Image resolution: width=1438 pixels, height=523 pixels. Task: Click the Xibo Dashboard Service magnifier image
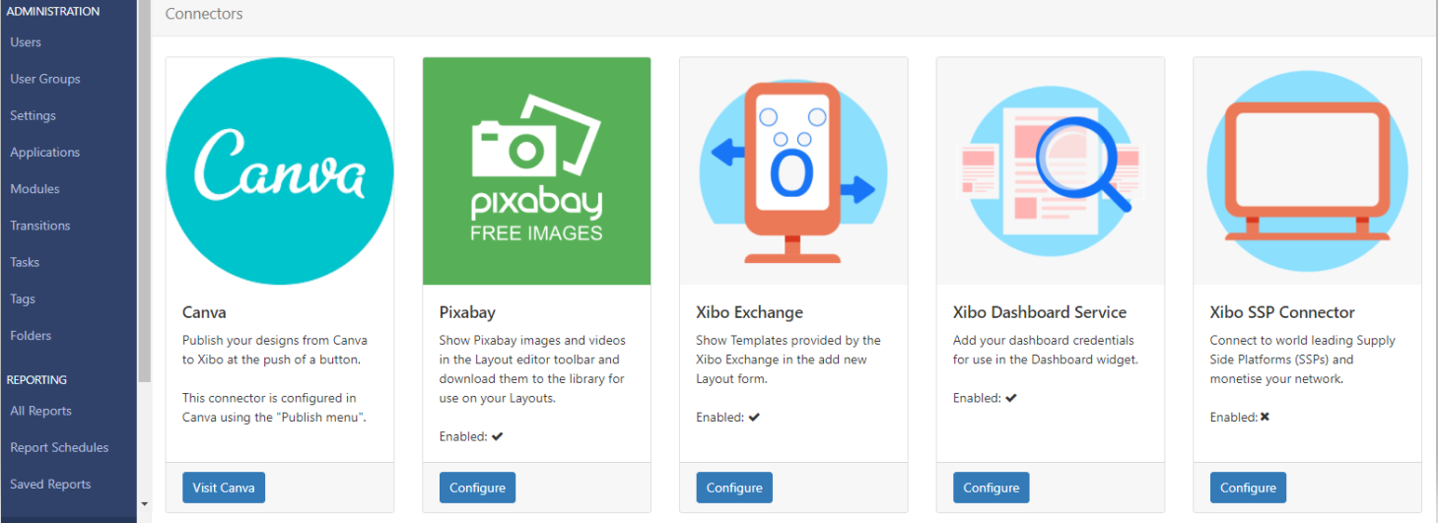point(1051,171)
